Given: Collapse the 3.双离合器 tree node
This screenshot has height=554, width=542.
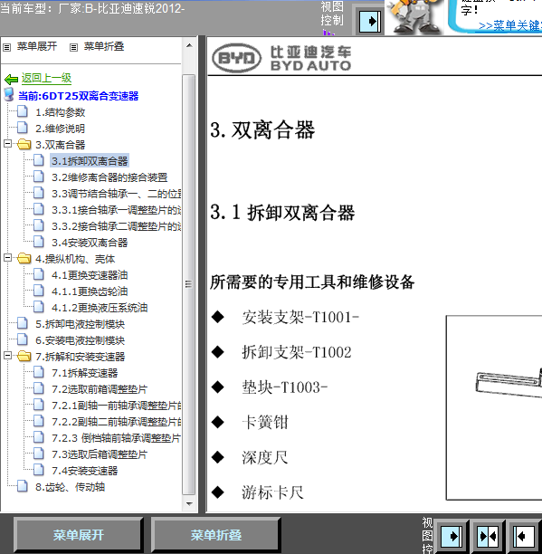Looking at the screenshot, I should [7, 144].
